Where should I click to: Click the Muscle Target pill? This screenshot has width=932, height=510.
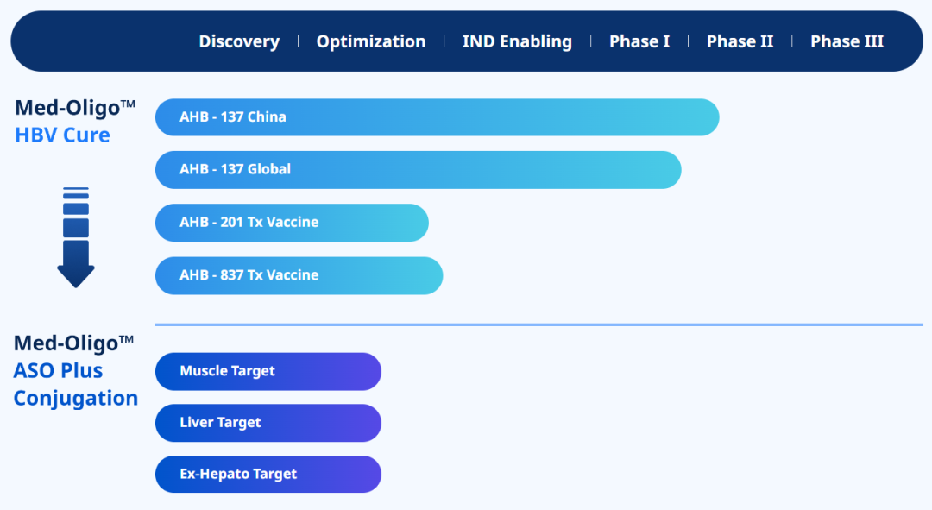click(x=268, y=371)
